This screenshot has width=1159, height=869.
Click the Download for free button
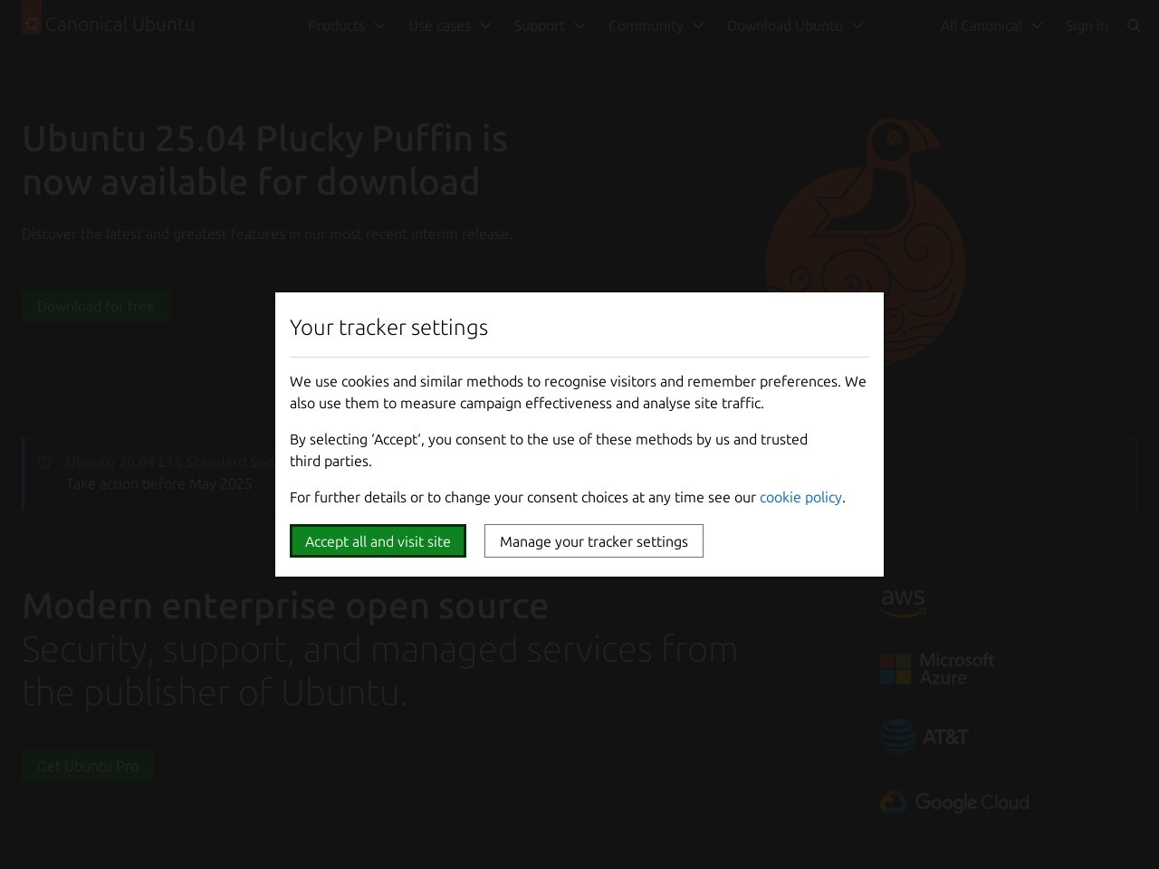tap(96, 306)
